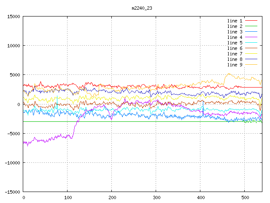The width and height of the screenshot is (270, 203).
Task: Select the "line 7" legend label
Action: point(235,54)
